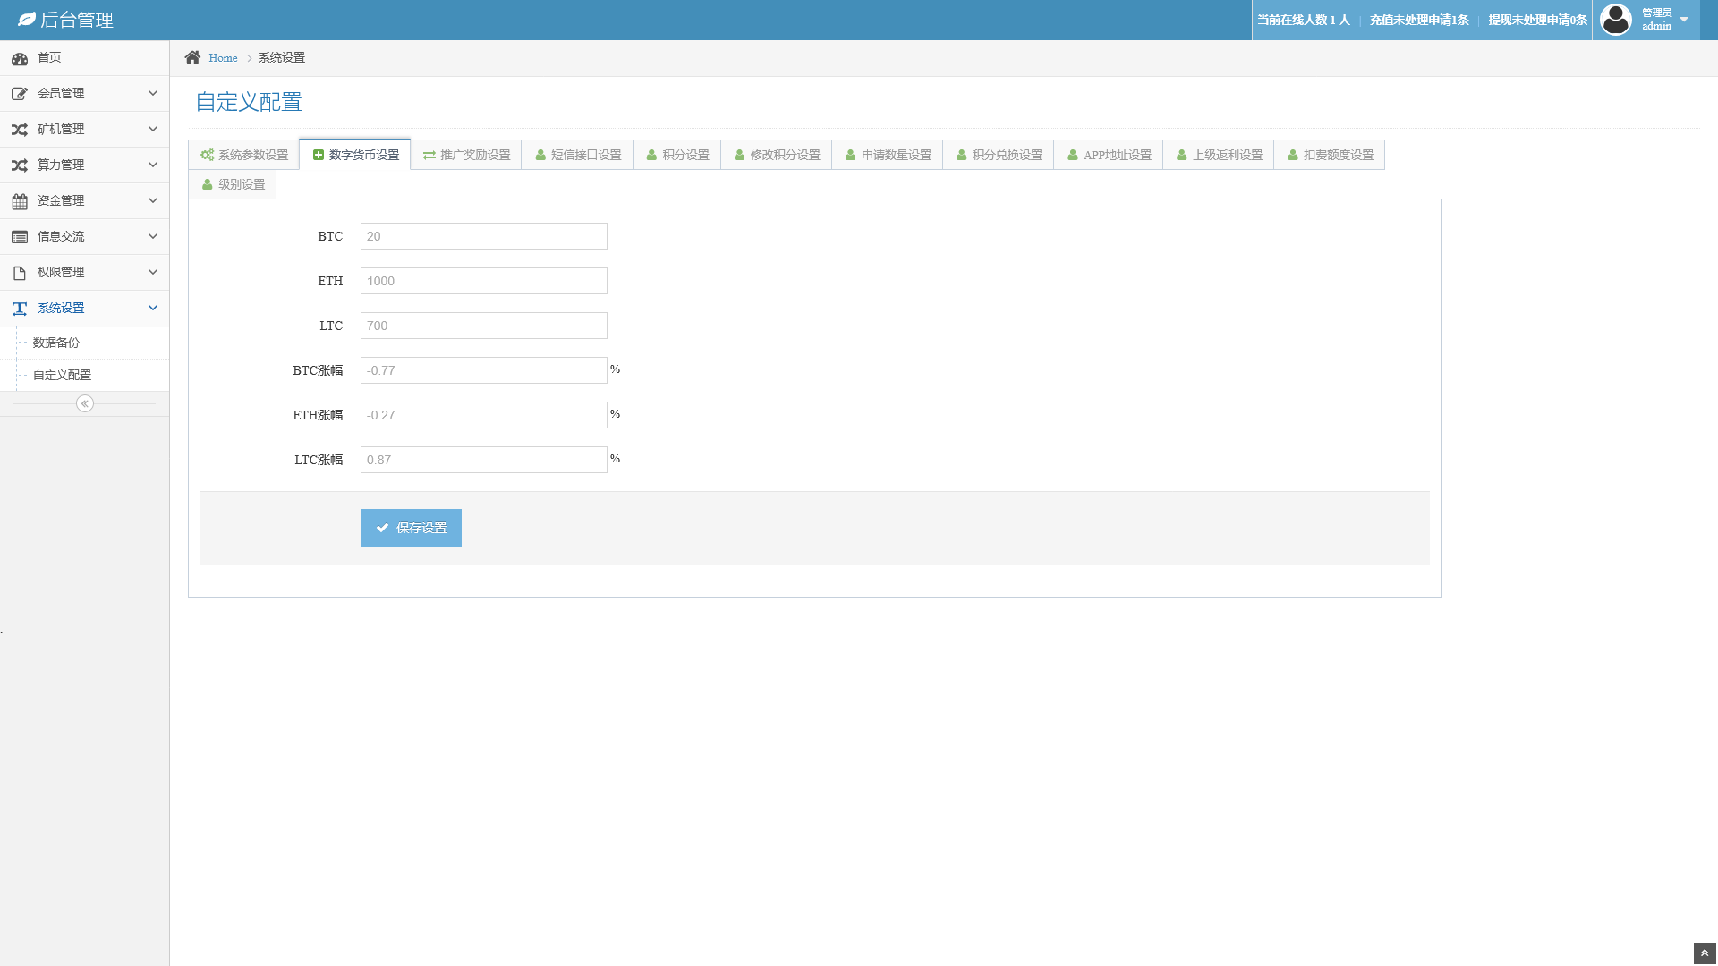Click the shuffle icon beside 算力管理
This screenshot has height=966, width=1718.
tap(20, 165)
